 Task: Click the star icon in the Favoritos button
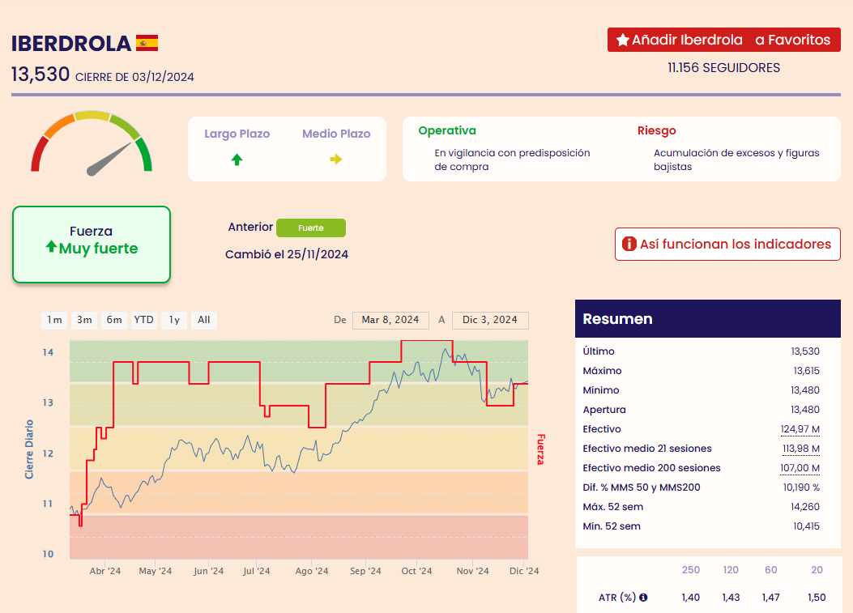pyautogui.click(x=623, y=40)
